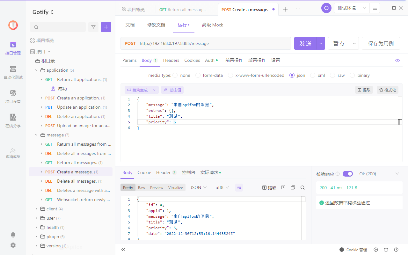This screenshot has height=255, width=408.
Task: Open the 发送 button dropdown arrow
Action: point(321,43)
